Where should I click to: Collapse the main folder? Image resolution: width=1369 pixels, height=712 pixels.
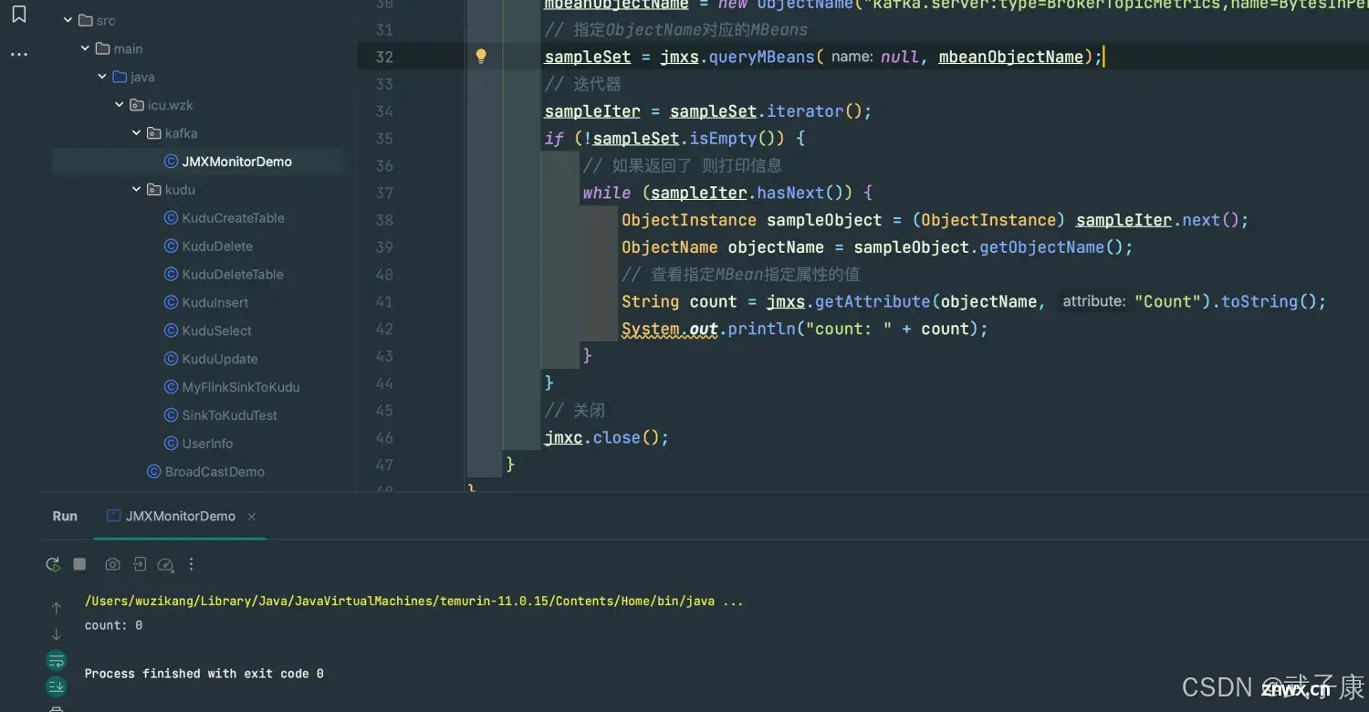(85, 48)
